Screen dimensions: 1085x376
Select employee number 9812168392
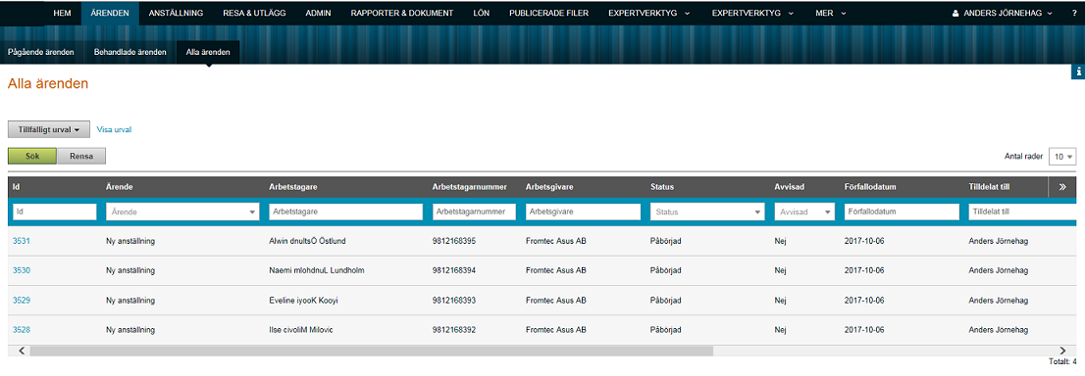point(454,330)
